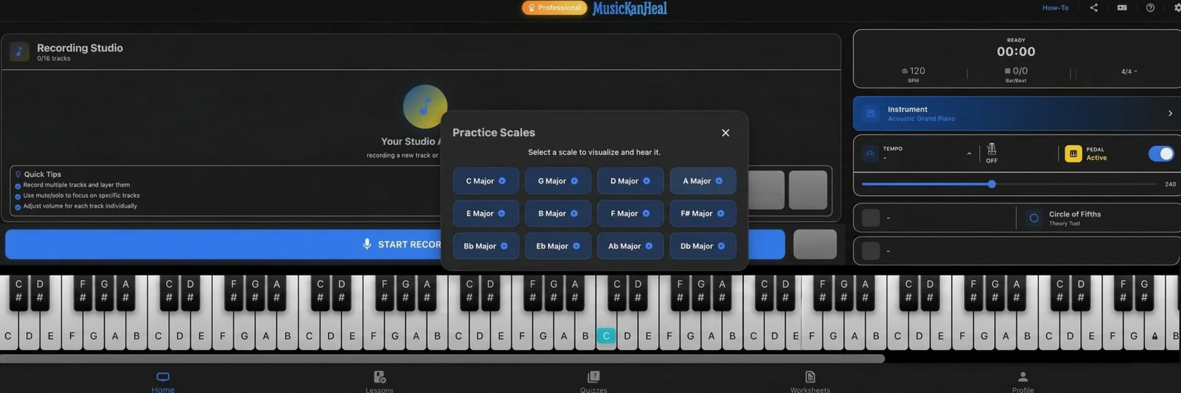This screenshot has width=1181, height=393.
Task: Go to the Quizzes tab
Action: point(593,381)
